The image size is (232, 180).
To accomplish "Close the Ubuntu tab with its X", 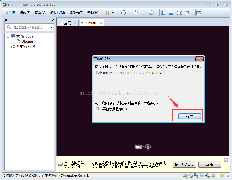I will pyautogui.click(x=101, y=23).
